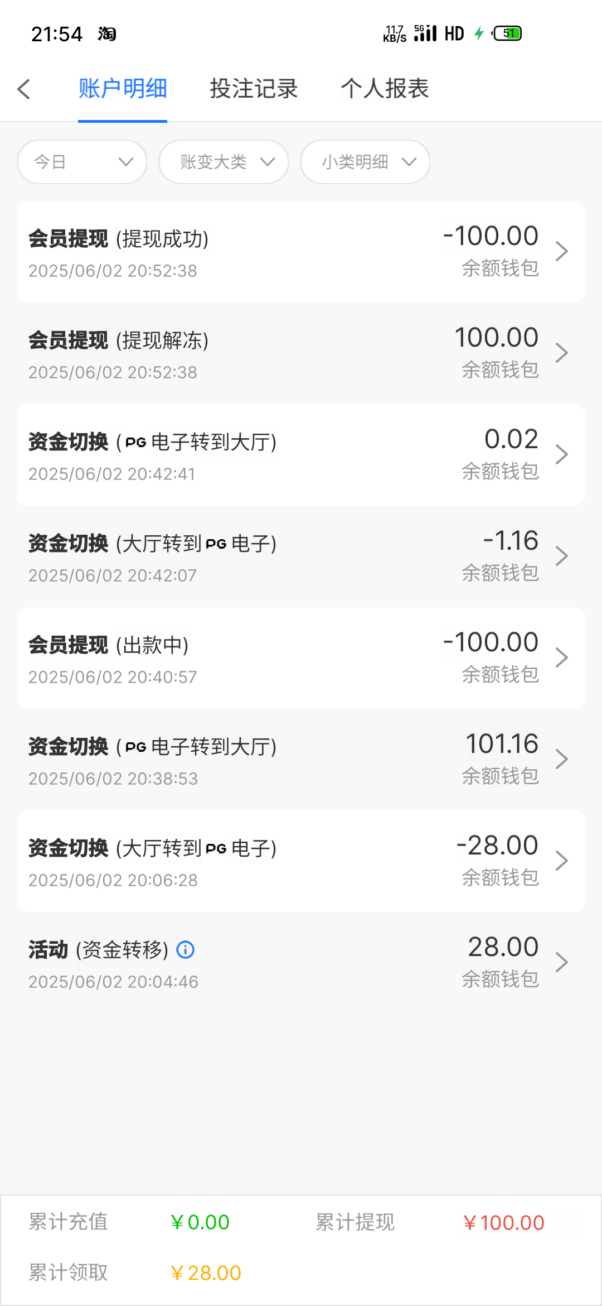The height and width of the screenshot is (1306, 602).
Task: Open arrow for the 0.02 transfer
Action: 561,455
